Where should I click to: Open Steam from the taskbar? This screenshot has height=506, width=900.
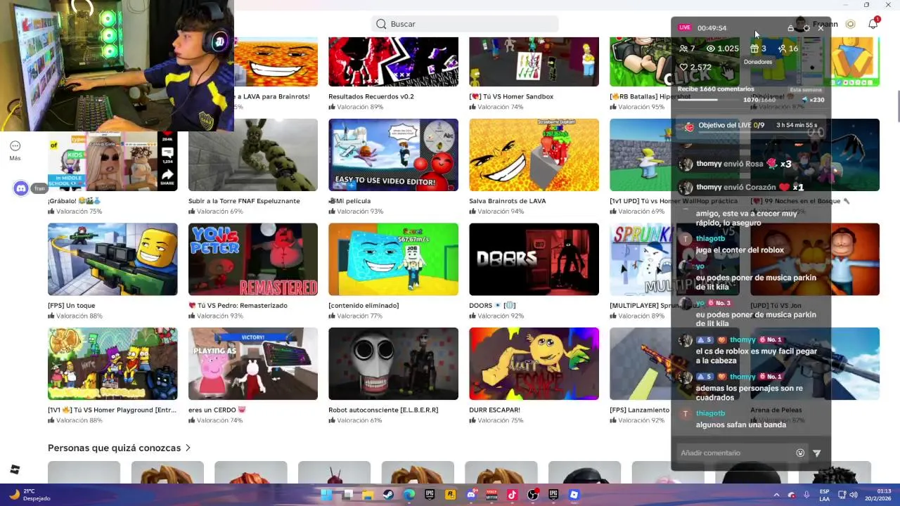388,495
